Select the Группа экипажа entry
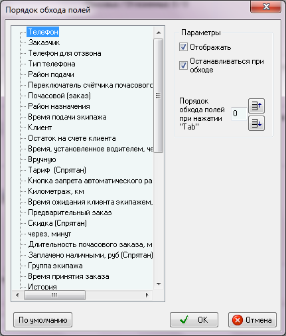 coord(55,266)
